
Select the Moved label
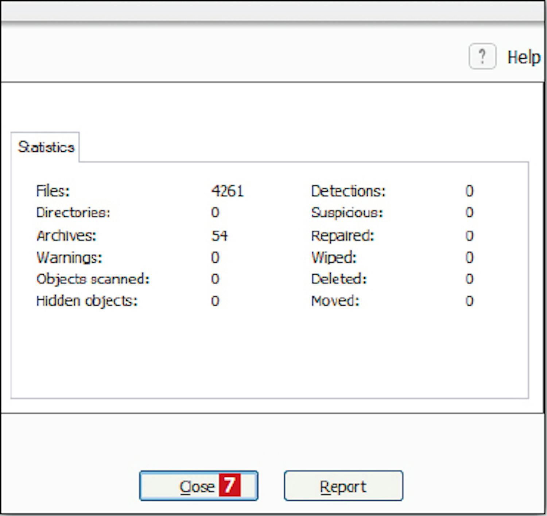(335, 301)
